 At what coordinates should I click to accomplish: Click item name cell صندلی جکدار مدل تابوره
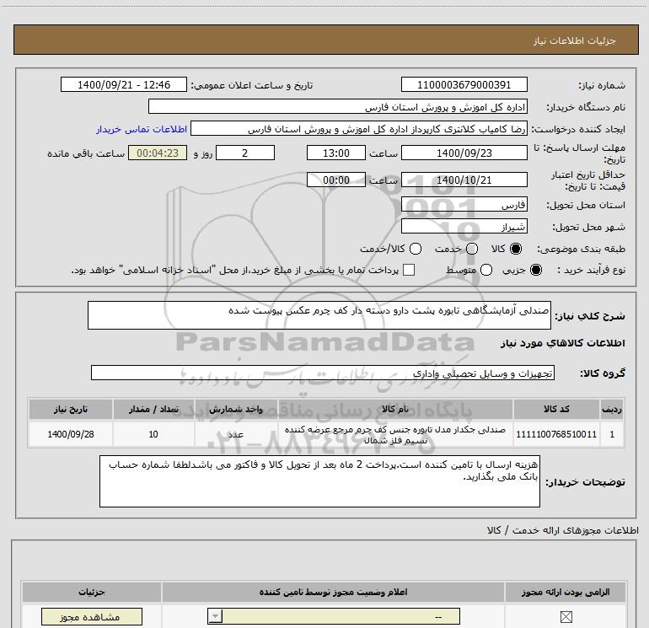[x=395, y=434]
